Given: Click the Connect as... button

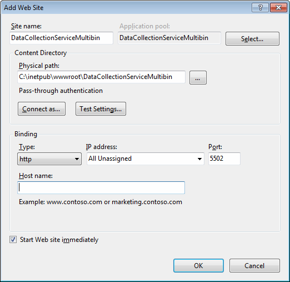Looking at the screenshot, I should click(x=42, y=109).
